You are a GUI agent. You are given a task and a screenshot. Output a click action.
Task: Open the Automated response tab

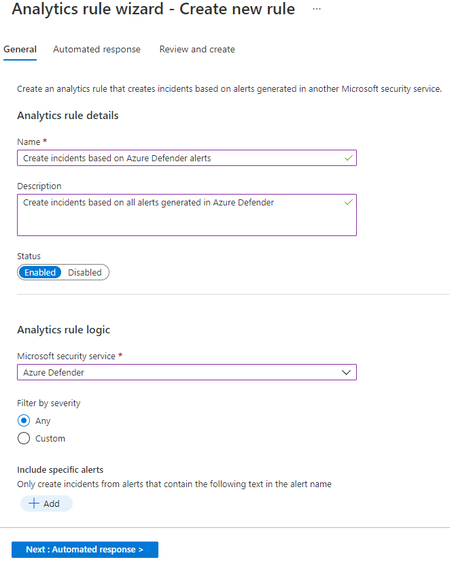click(97, 49)
